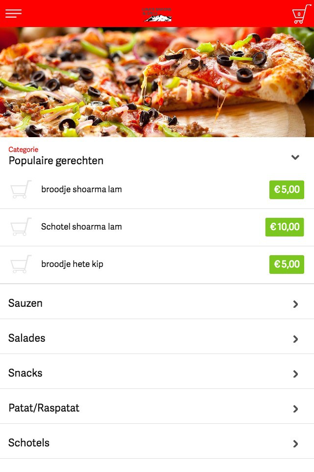This screenshot has height=472, width=314.
Task: Add broodje hete kip via cart icon
Action: [21, 264]
